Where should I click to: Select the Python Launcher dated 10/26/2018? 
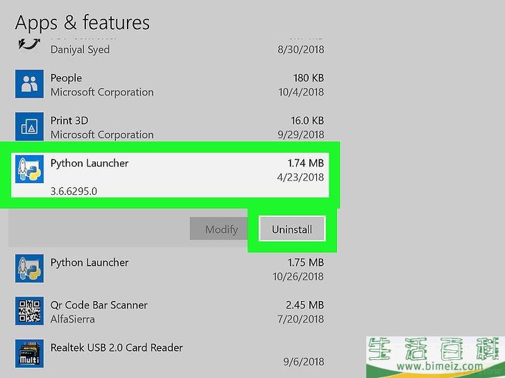coord(89,263)
